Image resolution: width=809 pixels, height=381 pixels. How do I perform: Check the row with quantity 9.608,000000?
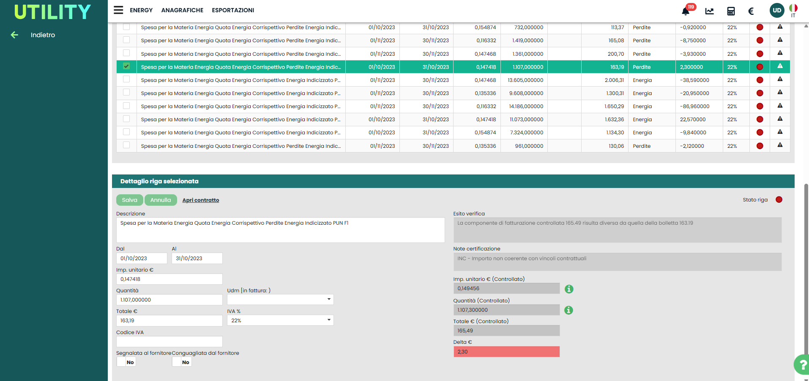tap(126, 92)
